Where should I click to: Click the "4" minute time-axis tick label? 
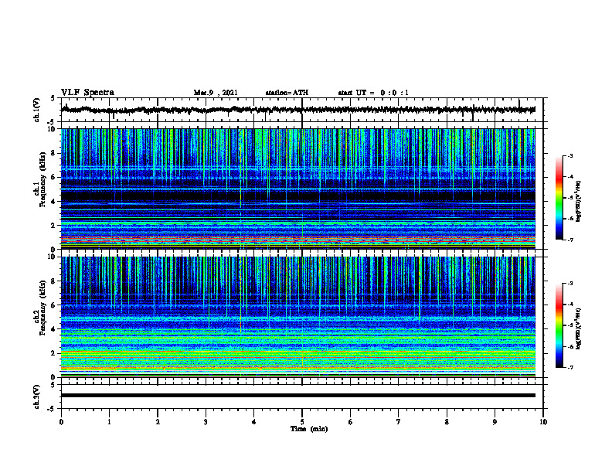(254, 422)
